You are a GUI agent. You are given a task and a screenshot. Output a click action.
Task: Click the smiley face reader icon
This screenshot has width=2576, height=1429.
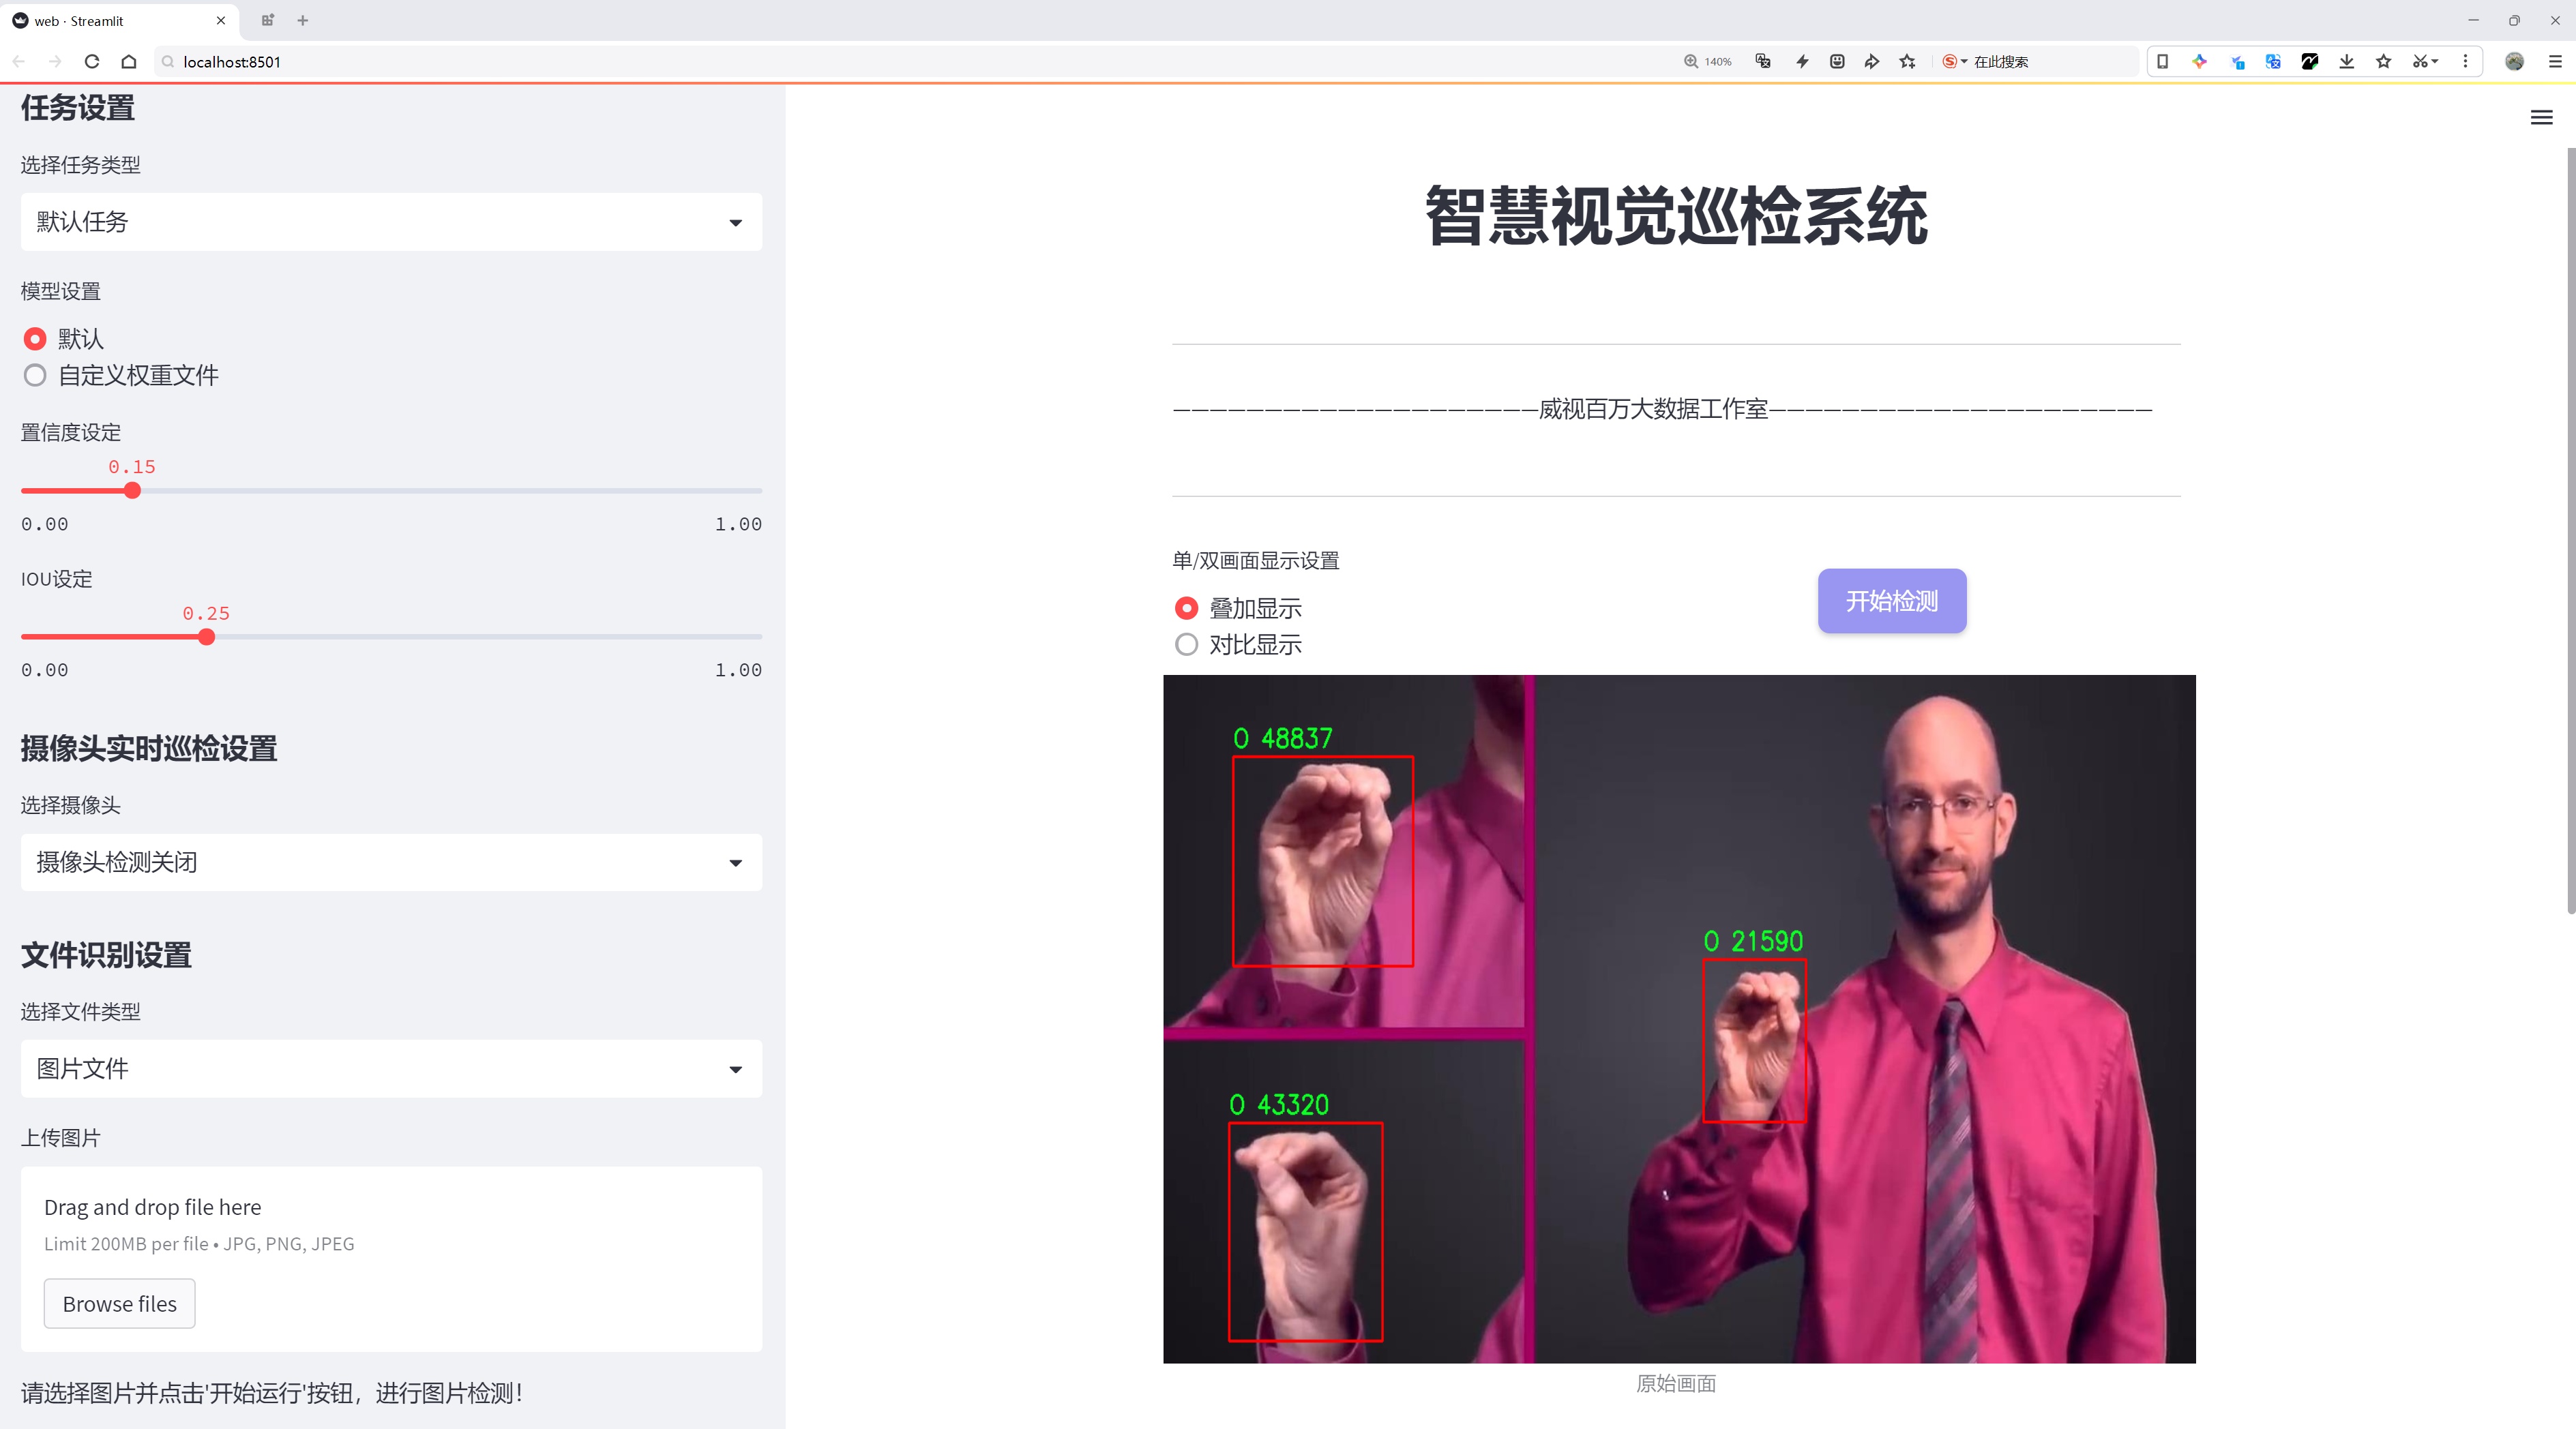click(1837, 62)
